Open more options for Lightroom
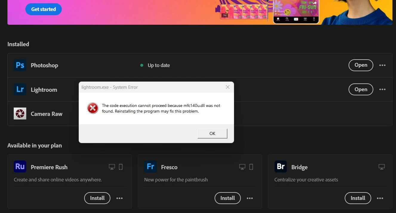This screenshot has height=213, width=396. (x=382, y=89)
